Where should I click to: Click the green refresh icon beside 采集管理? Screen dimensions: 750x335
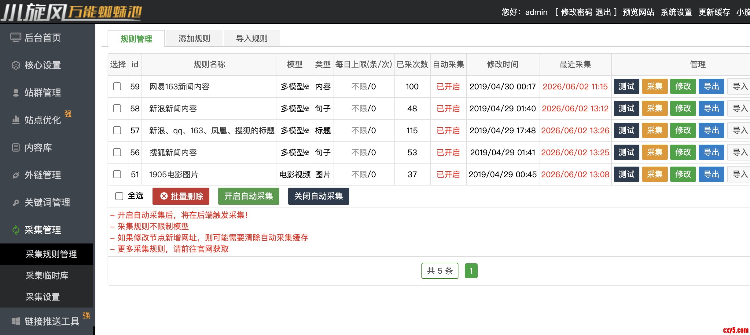click(16, 230)
